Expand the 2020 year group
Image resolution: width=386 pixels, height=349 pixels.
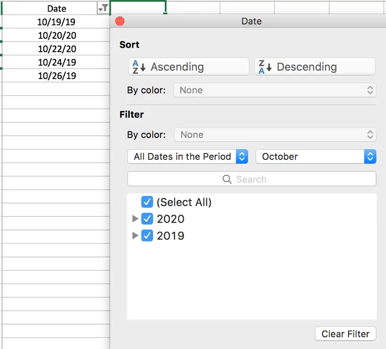[135, 219]
